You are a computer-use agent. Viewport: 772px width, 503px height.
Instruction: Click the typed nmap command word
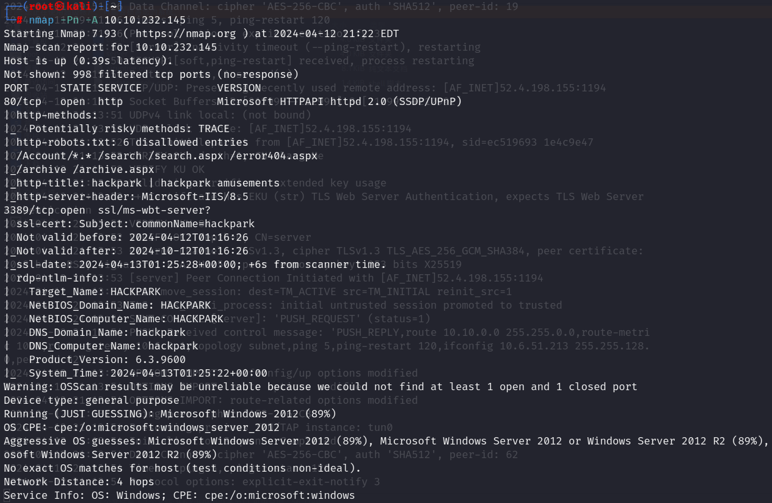41,20
